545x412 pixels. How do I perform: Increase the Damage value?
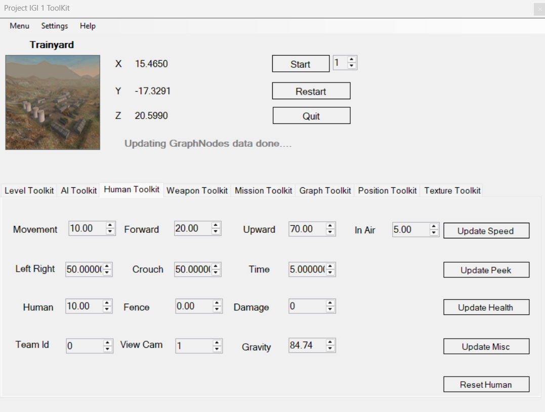point(330,303)
